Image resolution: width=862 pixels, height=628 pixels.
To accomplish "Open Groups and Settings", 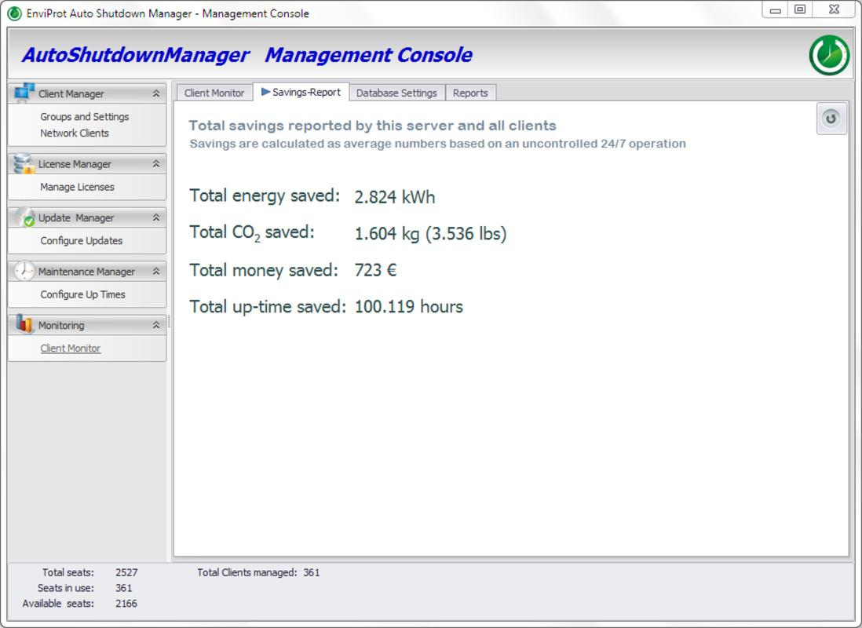I will pyautogui.click(x=85, y=117).
